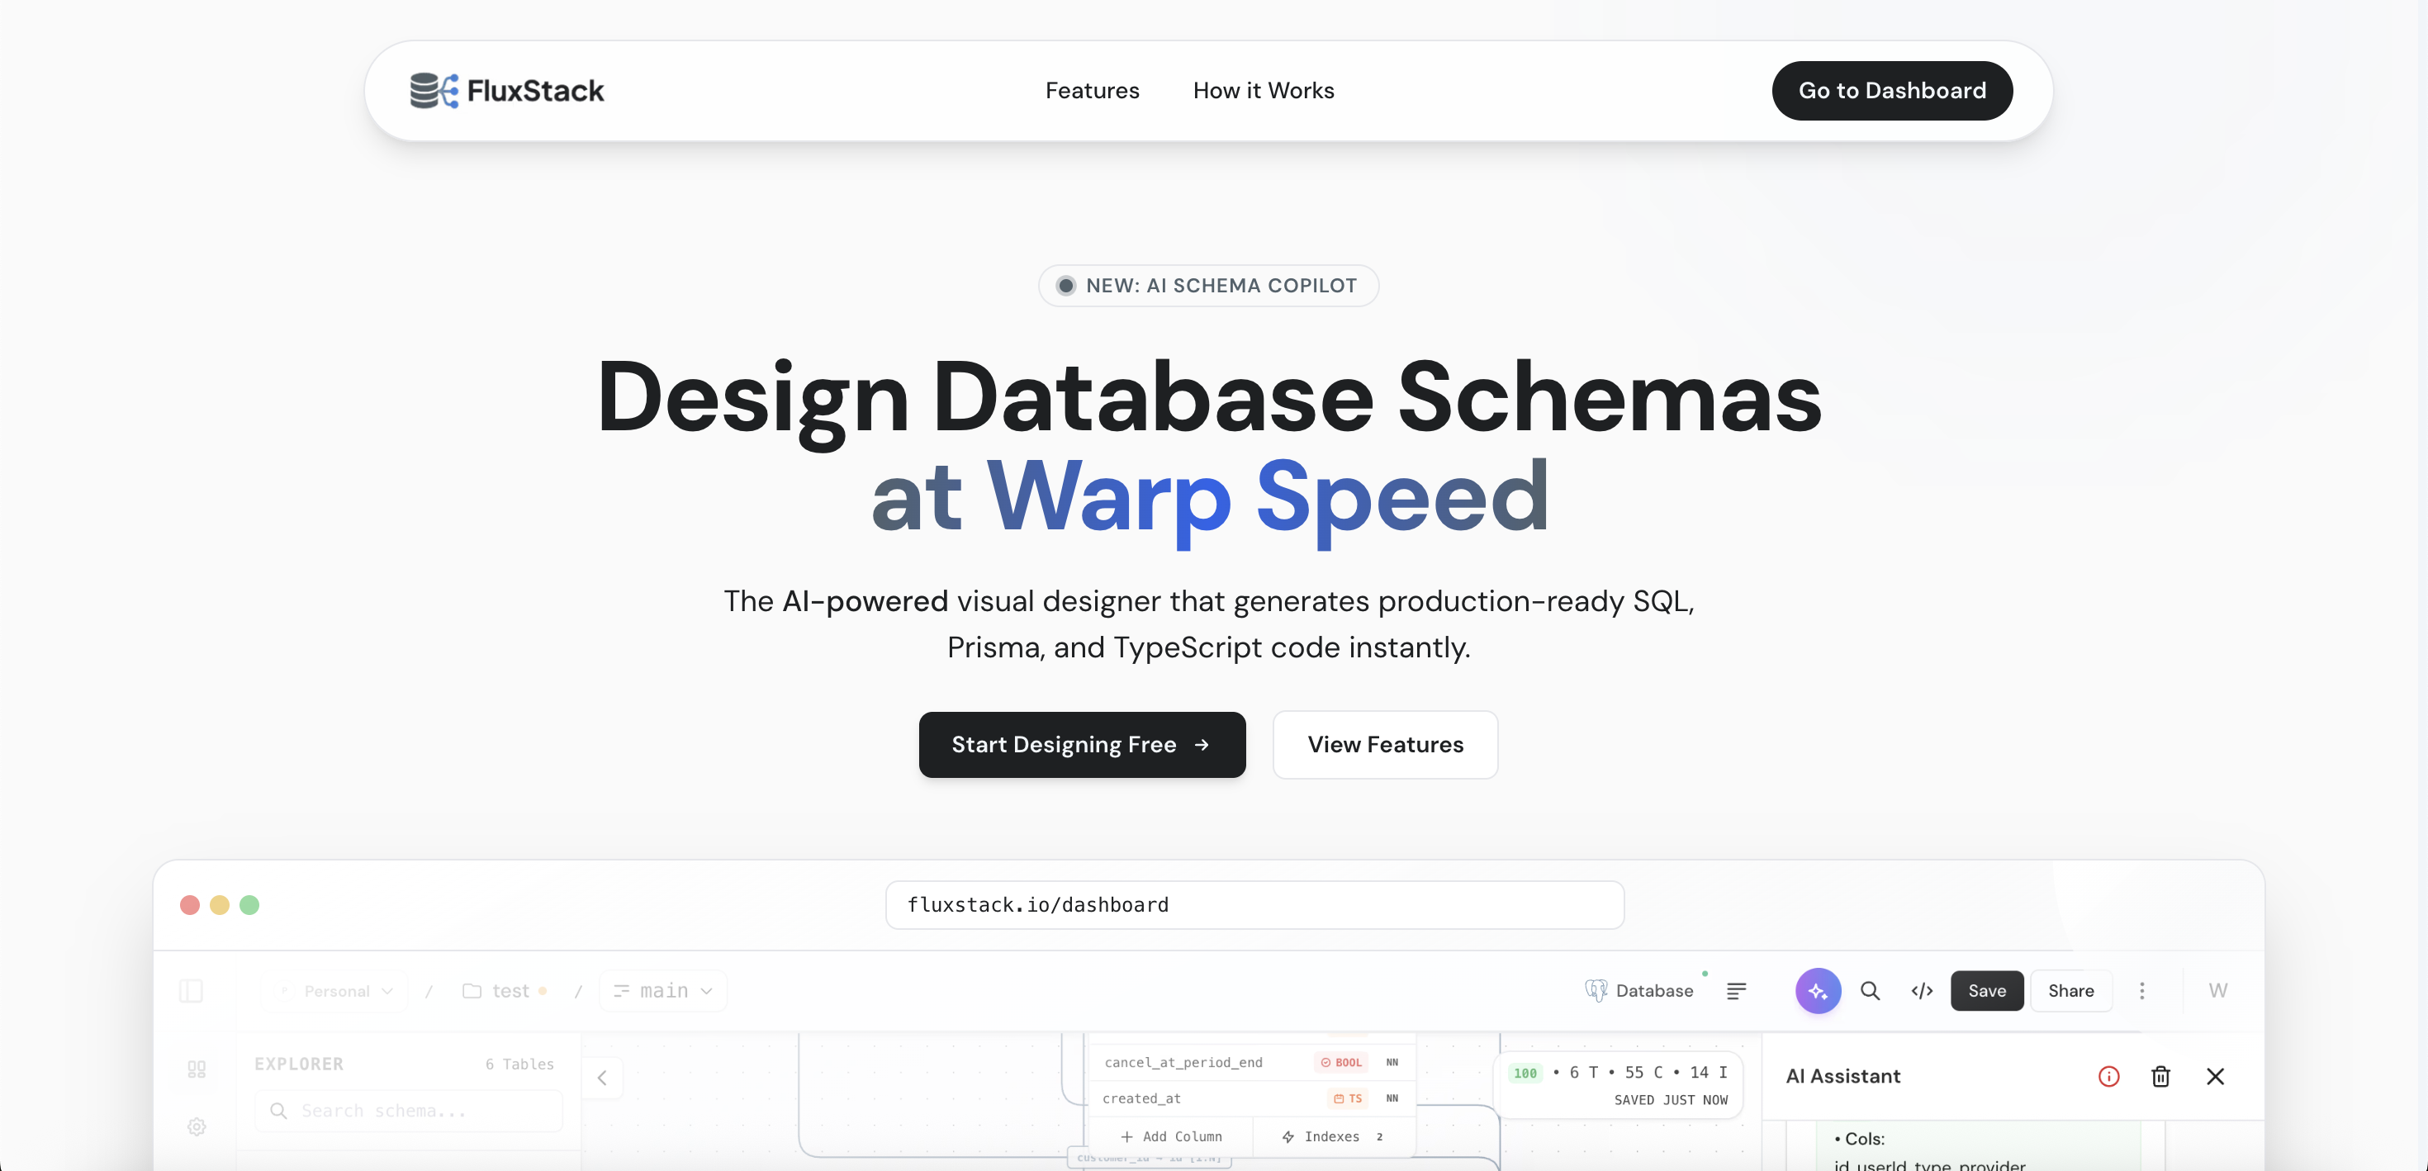2428x1171 pixels.
Task: Click the View Features button
Action: [x=1385, y=745]
